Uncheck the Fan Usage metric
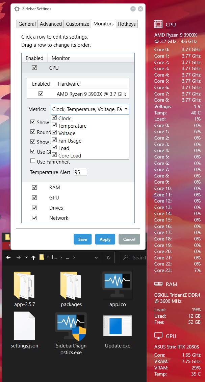The height and width of the screenshot is (382, 205). click(55, 140)
